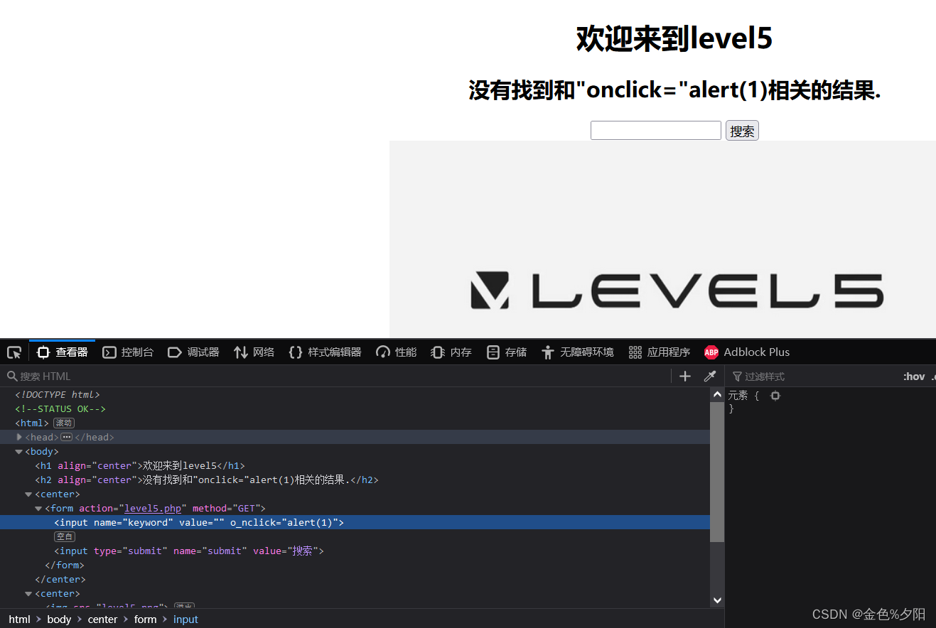Click the 欢迎来到level5 page heading
Image resolution: width=936 pixels, height=628 pixels.
click(674, 38)
